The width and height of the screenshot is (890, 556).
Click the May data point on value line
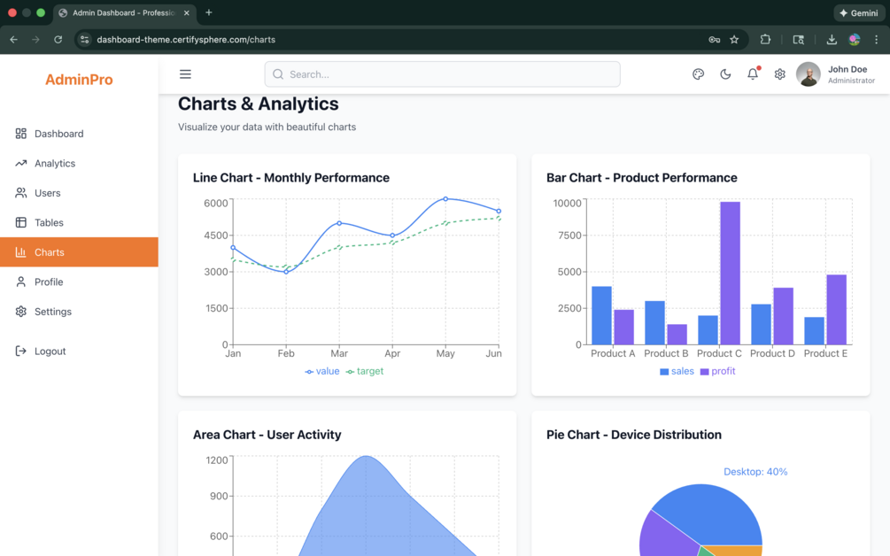445,199
